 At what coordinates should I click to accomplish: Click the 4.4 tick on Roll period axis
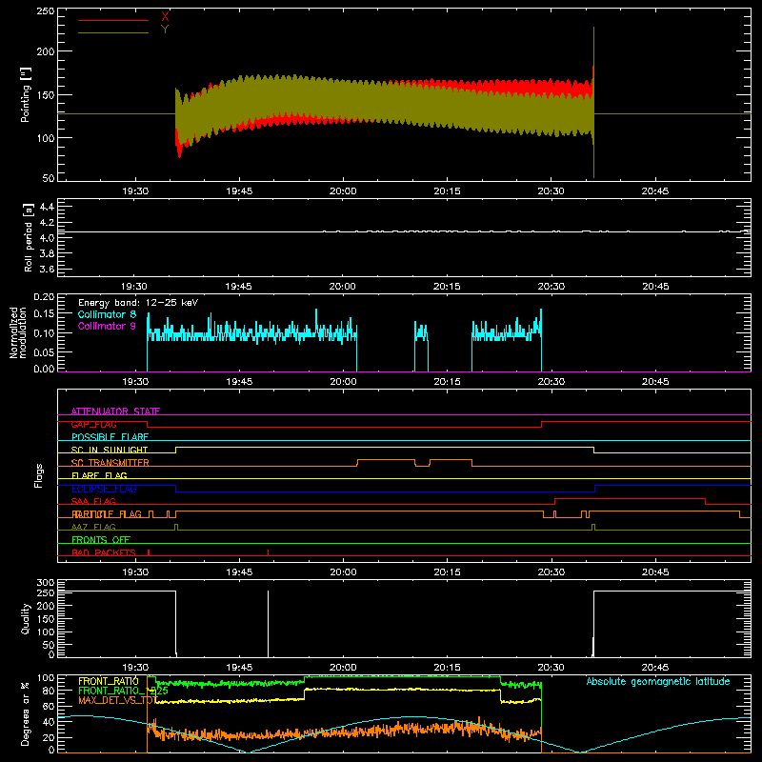click(x=47, y=207)
